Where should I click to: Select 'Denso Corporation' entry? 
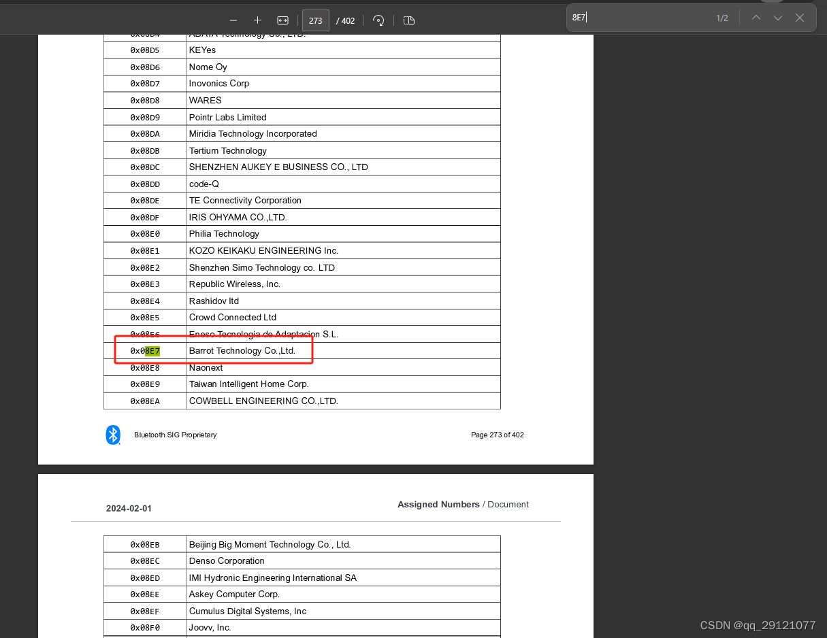[x=227, y=561]
